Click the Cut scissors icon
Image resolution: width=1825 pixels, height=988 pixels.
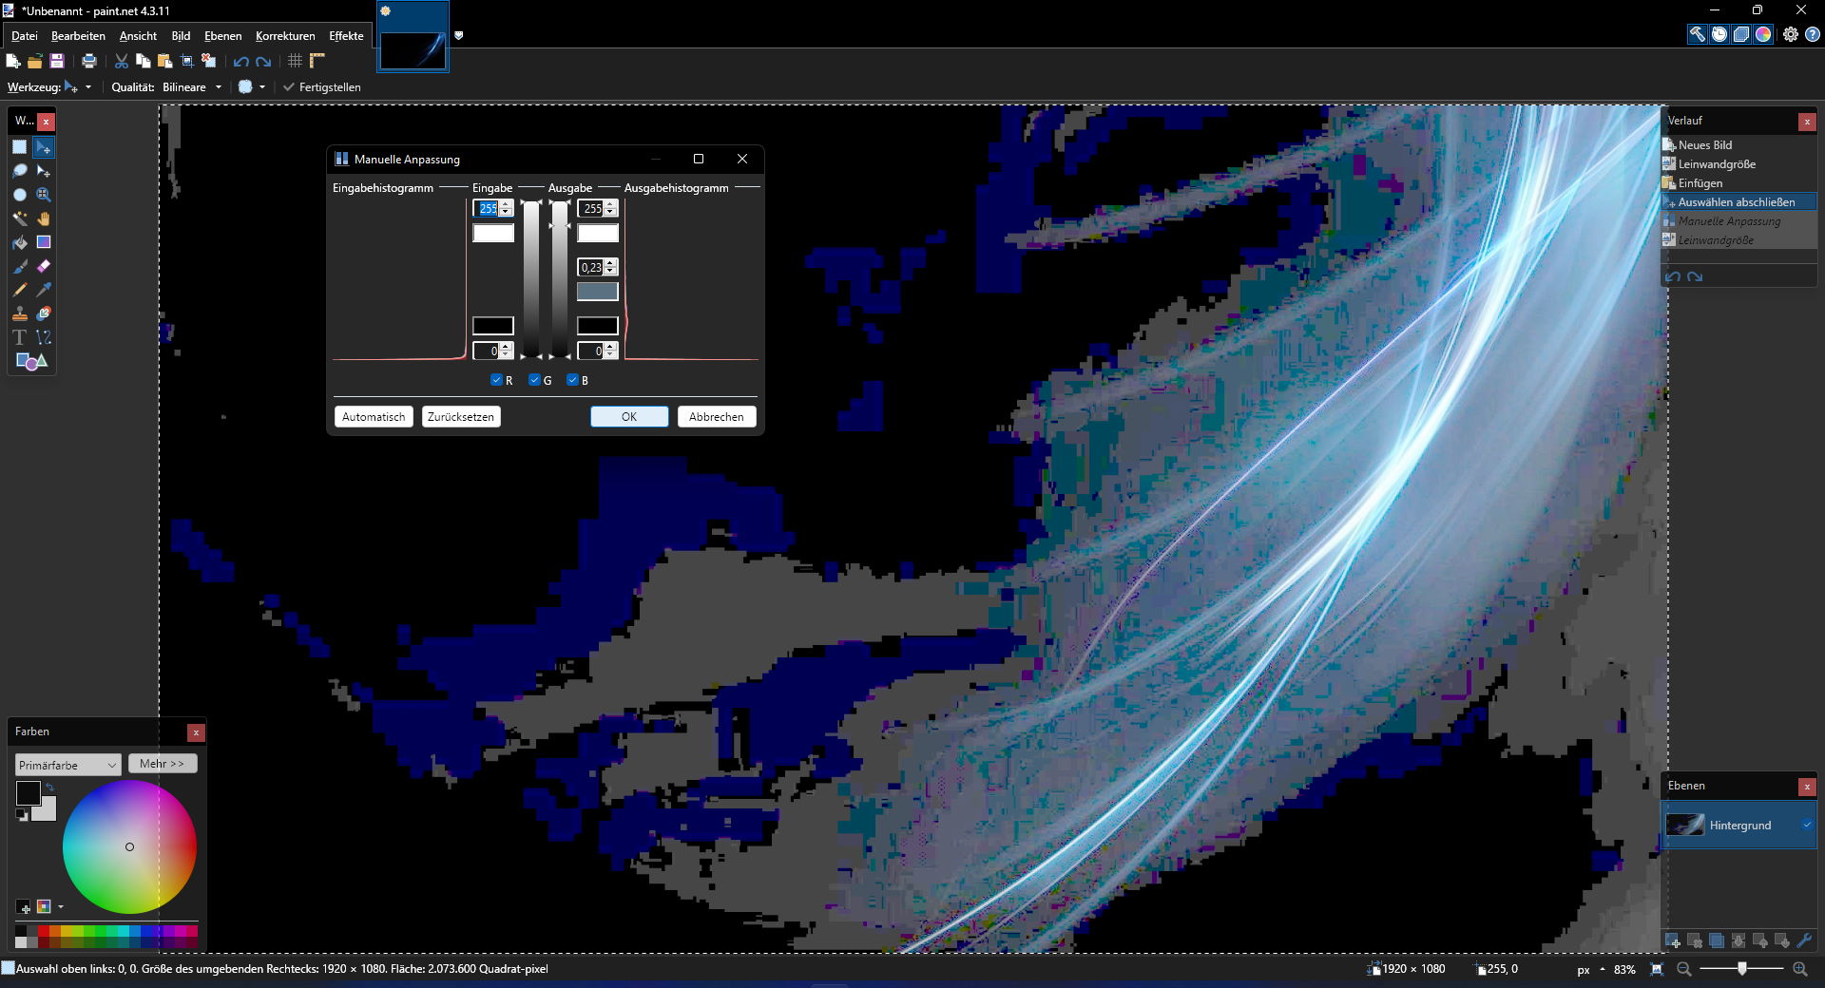[x=122, y=61]
